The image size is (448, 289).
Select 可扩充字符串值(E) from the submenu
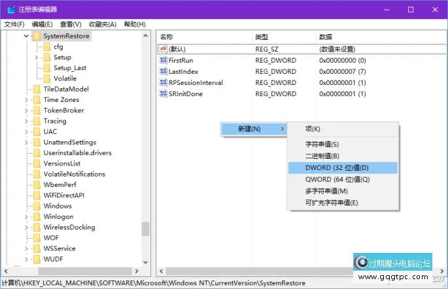(343, 203)
